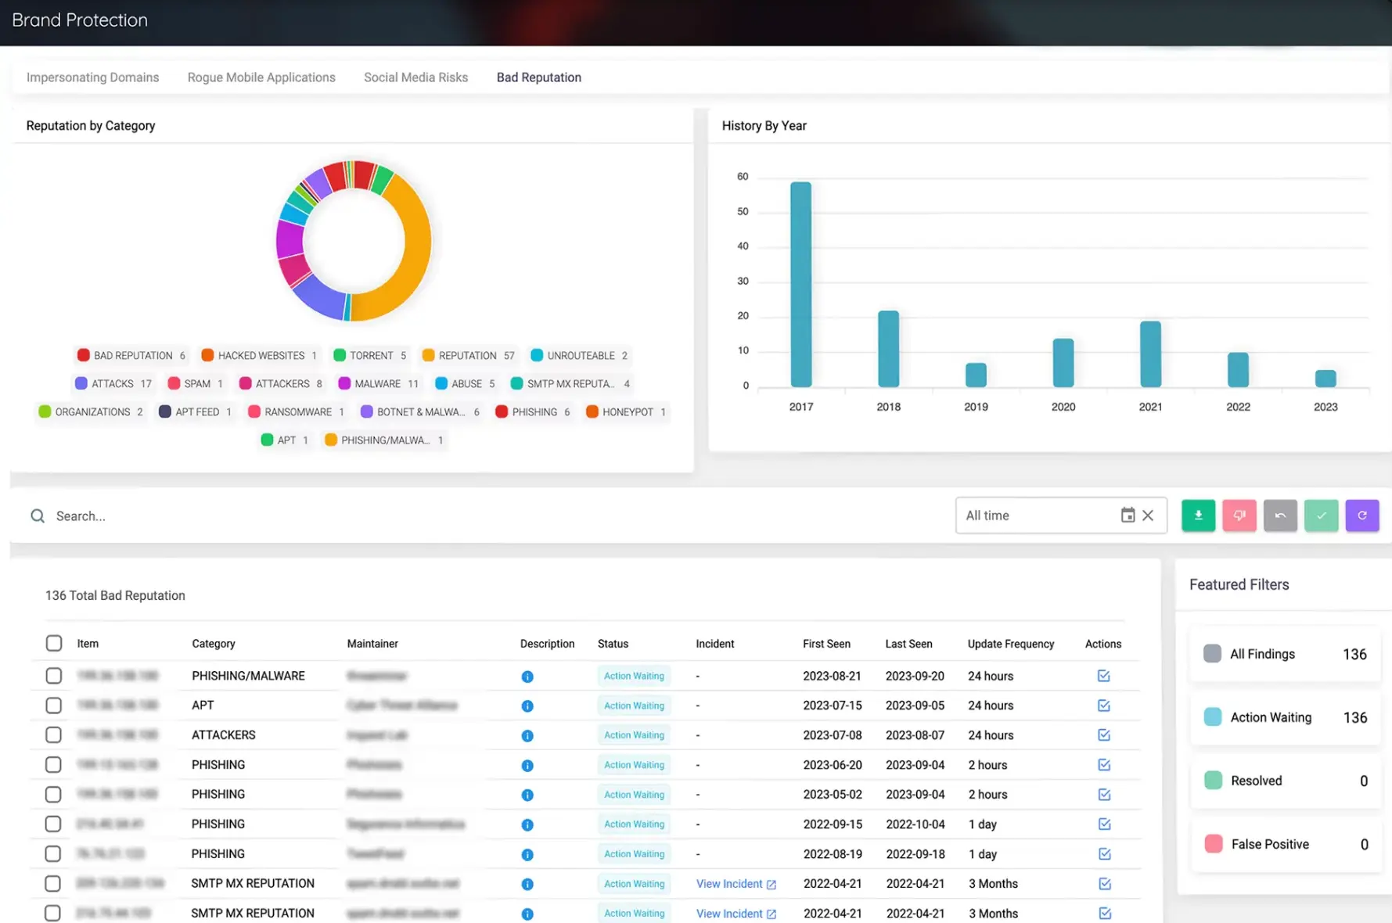Open info icon for 2022-08-19 PHISHING row
Image resolution: width=1392 pixels, height=923 pixels.
[527, 855]
